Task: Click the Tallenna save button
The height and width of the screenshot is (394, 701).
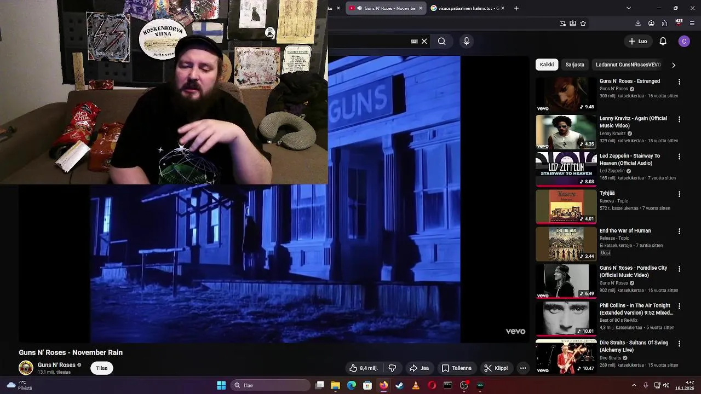Action: 457,368
